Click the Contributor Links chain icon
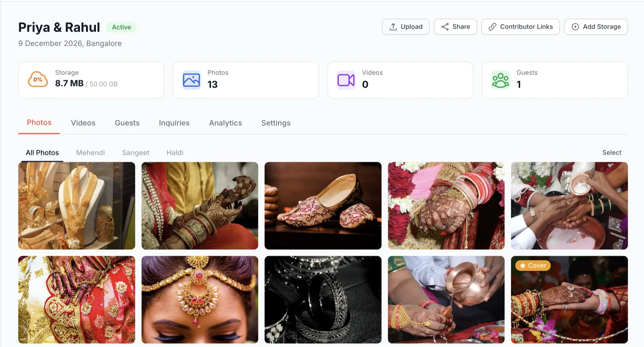The image size is (644, 347). click(x=492, y=27)
